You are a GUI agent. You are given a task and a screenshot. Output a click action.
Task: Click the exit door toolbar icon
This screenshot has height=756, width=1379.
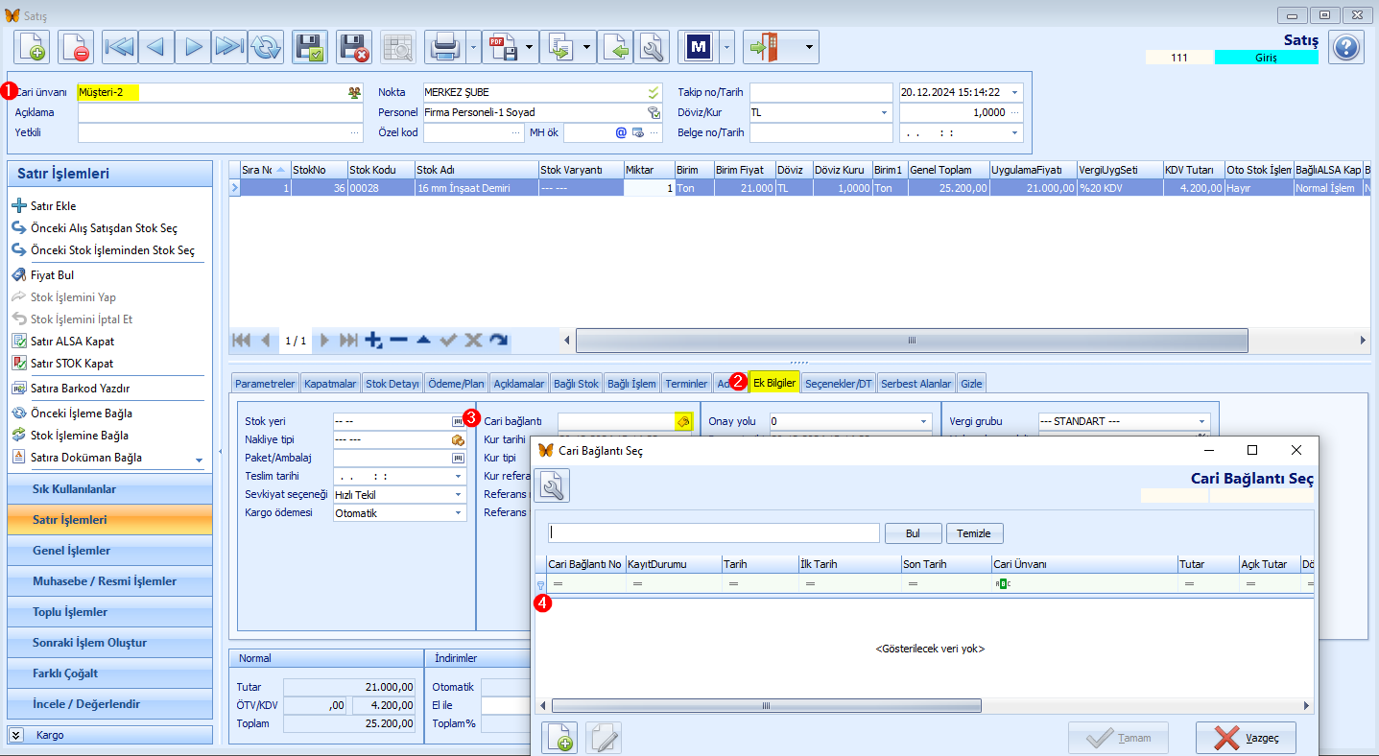770,46
